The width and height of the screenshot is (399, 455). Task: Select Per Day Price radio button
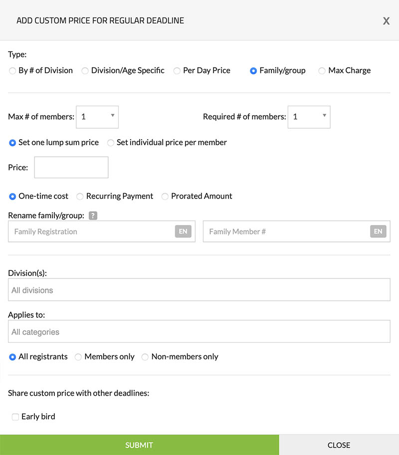(177, 71)
